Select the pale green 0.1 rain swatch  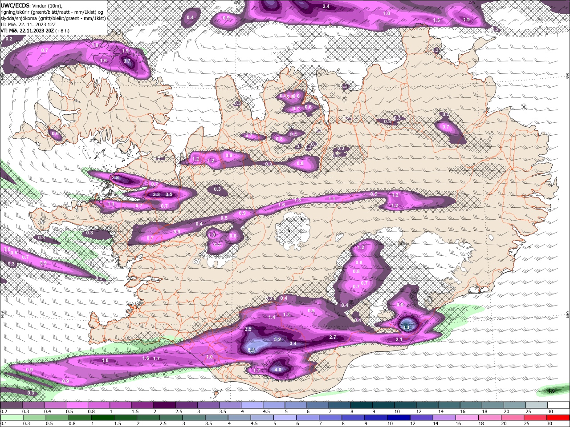pyautogui.click(x=12, y=418)
